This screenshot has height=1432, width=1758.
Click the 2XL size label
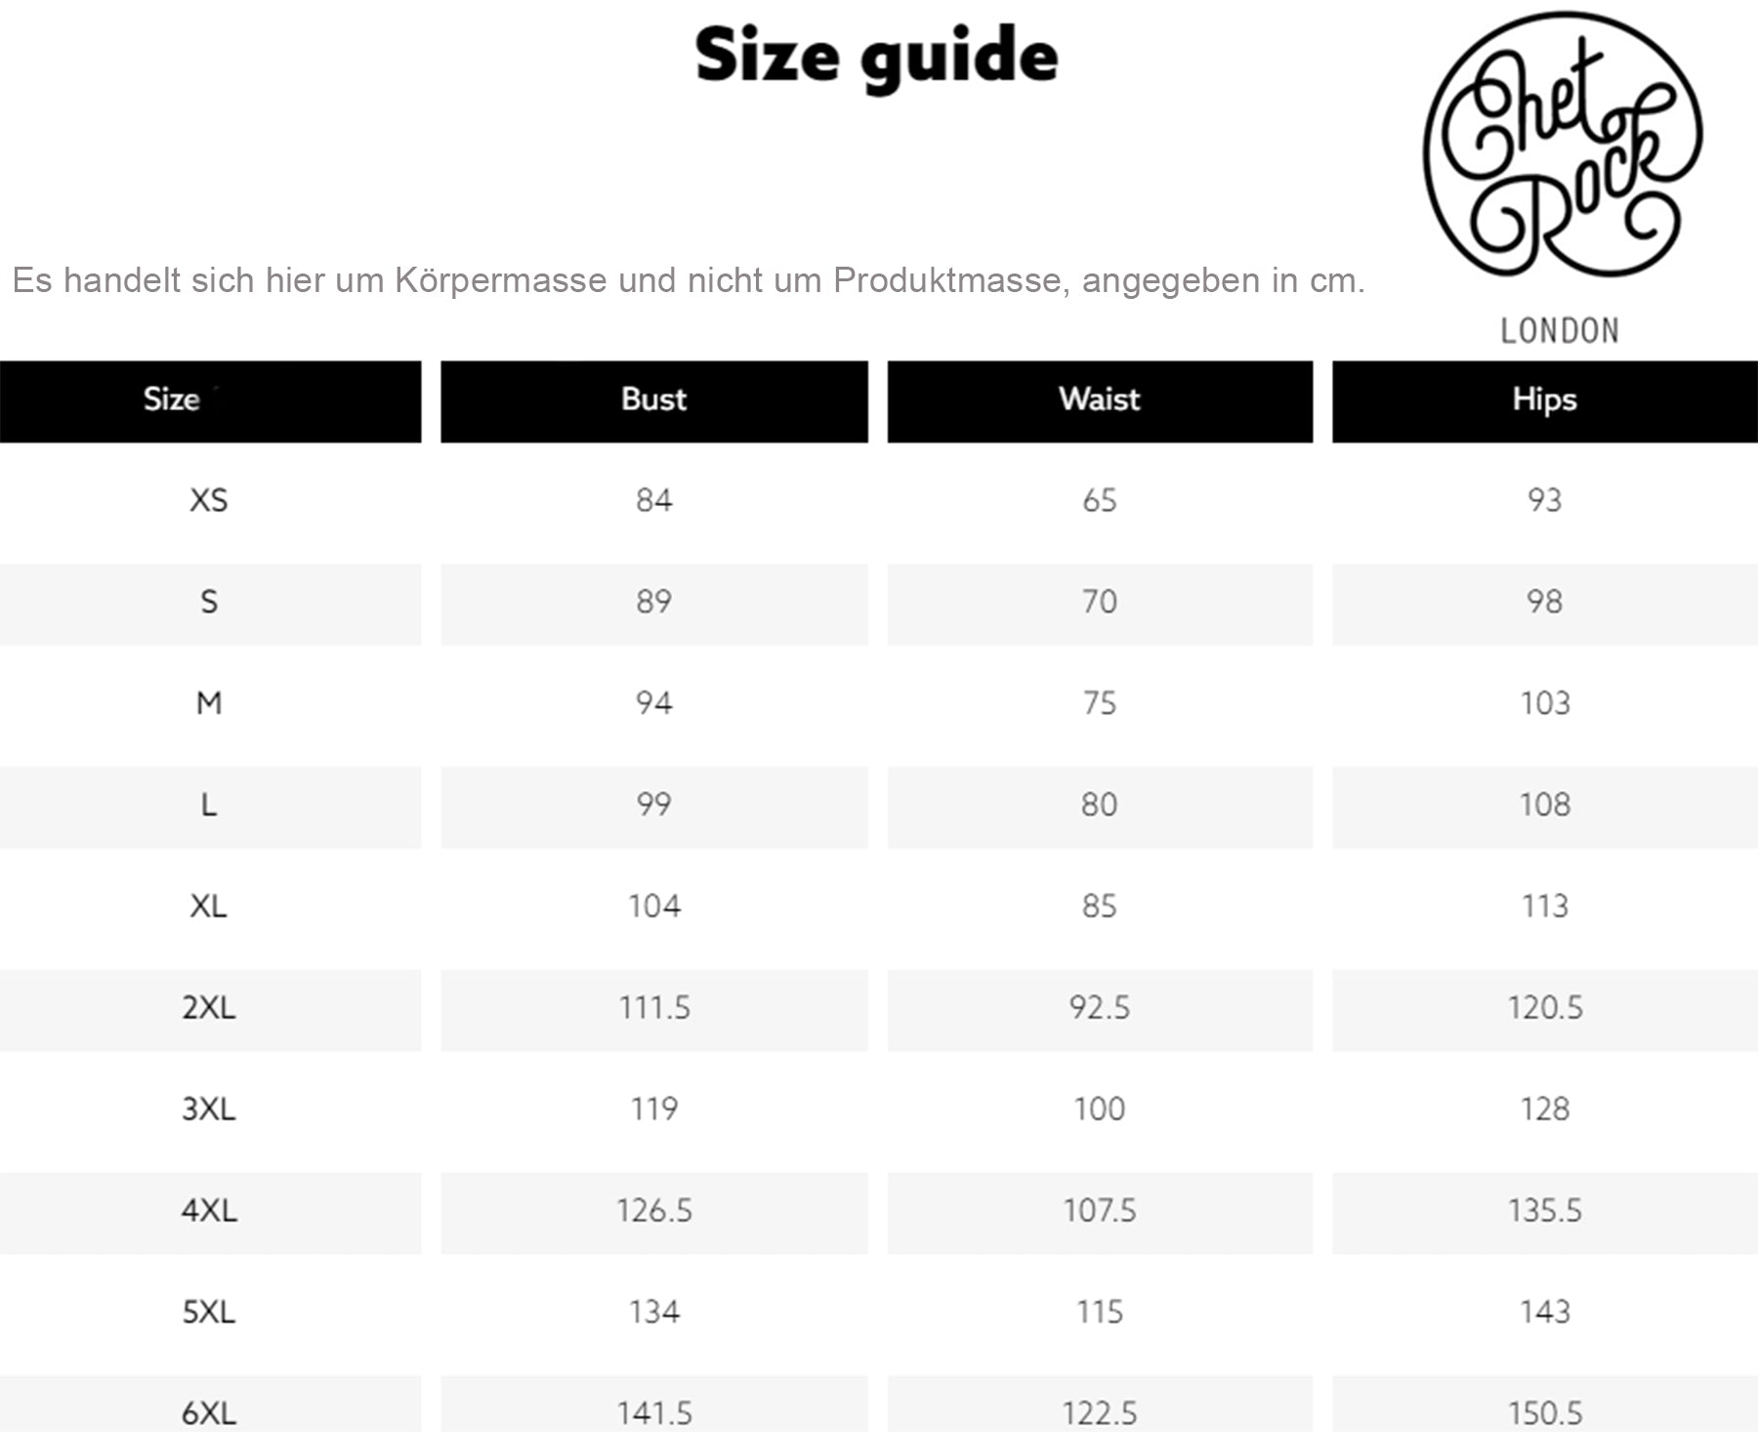pyautogui.click(x=208, y=1008)
